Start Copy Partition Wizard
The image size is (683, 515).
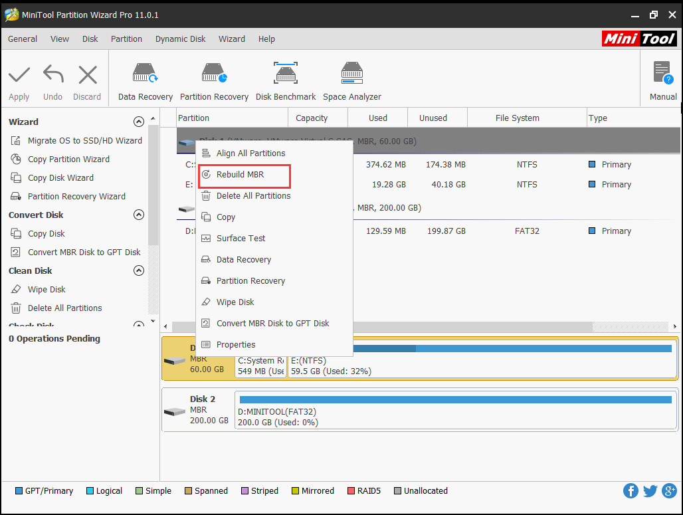pyautogui.click(x=60, y=159)
